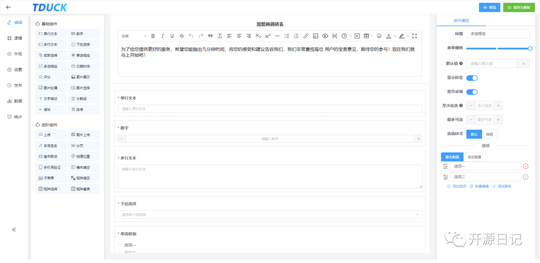Open the 统计 sidebar section
540x263 pixels.
(x=15, y=117)
